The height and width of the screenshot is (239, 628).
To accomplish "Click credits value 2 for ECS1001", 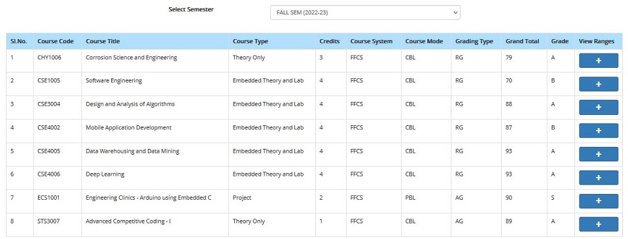I will pyautogui.click(x=321, y=197).
